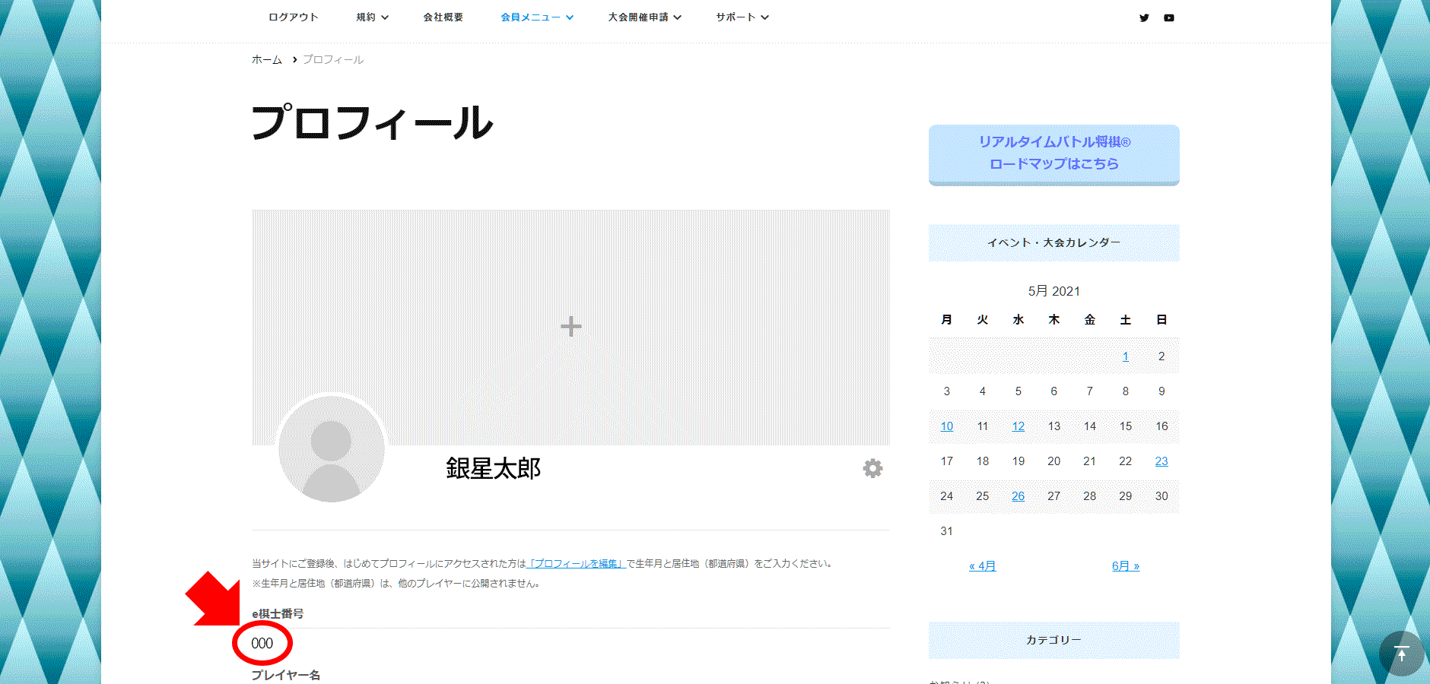The height and width of the screenshot is (684, 1430).
Task: Click the plus icon to add a cover image
Action: click(x=570, y=326)
